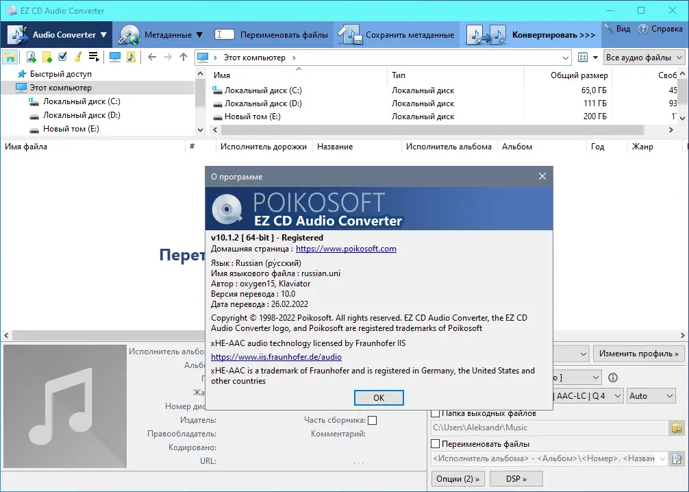The image size is (689, 492).
Task: Click the album cover art placeholder
Action: (x=65, y=406)
